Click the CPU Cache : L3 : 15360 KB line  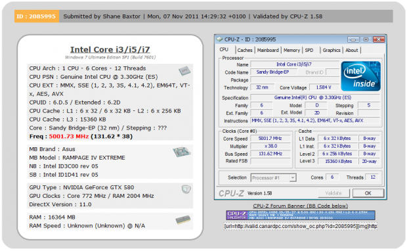click(x=68, y=120)
